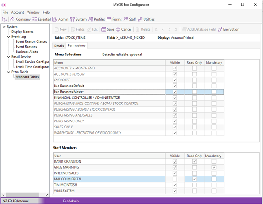
Task: Uncheck Mandatory for GREG MANNING
Action: (x=214, y=167)
